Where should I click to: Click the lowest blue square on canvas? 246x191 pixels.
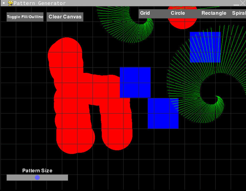pos(163,113)
